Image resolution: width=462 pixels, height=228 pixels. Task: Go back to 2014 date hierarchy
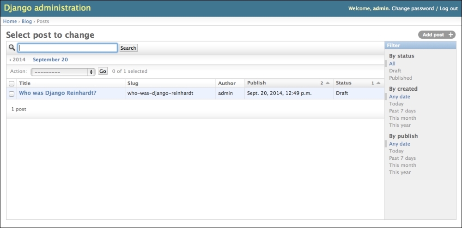coord(18,59)
